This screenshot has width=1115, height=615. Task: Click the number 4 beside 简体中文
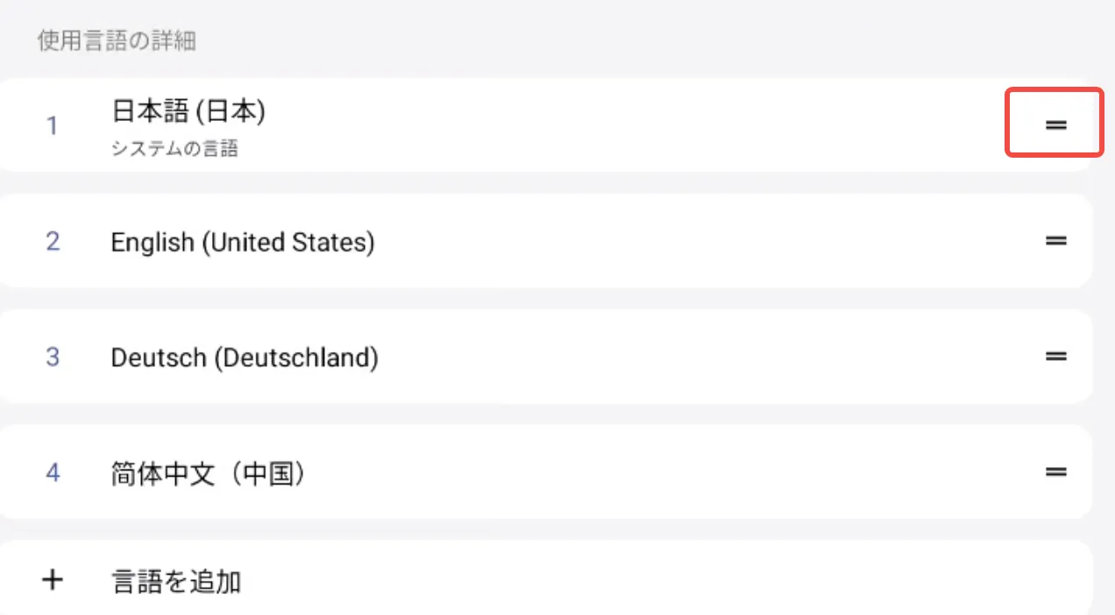pos(53,473)
